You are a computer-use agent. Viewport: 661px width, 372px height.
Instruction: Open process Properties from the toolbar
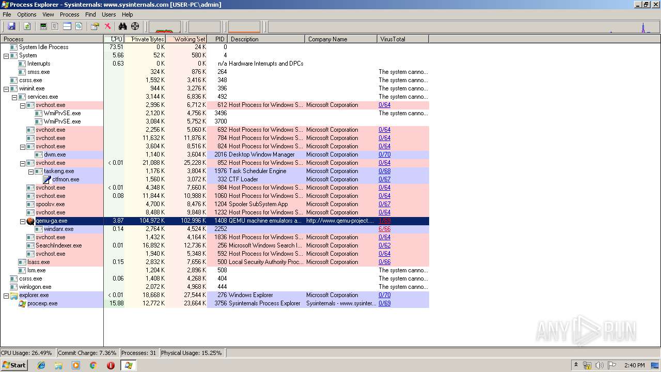coord(95,26)
